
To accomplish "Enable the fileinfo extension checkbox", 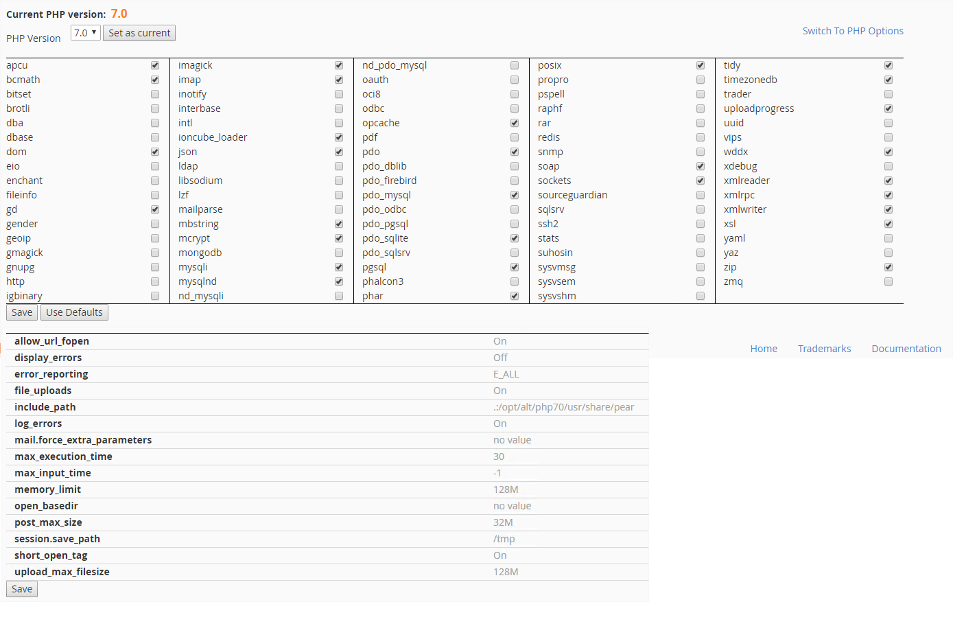I will pyautogui.click(x=155, y=195).
